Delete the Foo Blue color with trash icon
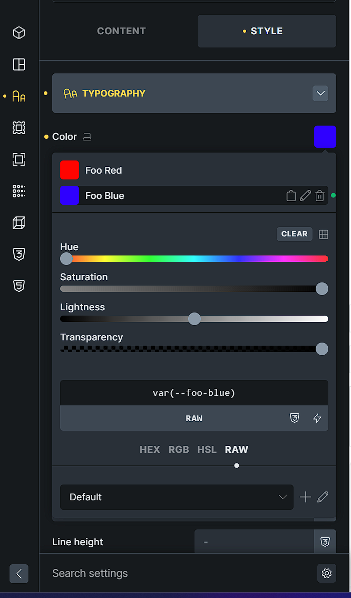 (319, 196)
